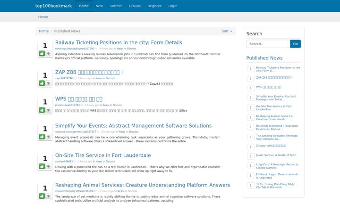The height and width of the screenshot is (212, 340).
Task: Click vote count box beside sidebar Luigi Cart
Action: (x=251, y=166)
